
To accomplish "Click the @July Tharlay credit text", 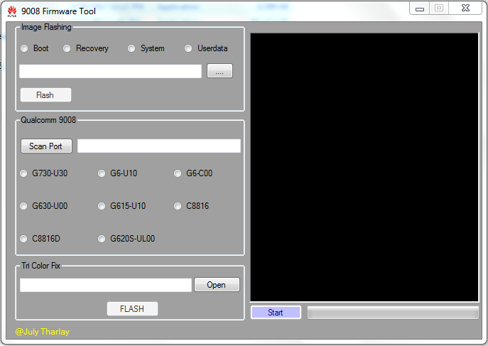I will [x=43, y=332].
